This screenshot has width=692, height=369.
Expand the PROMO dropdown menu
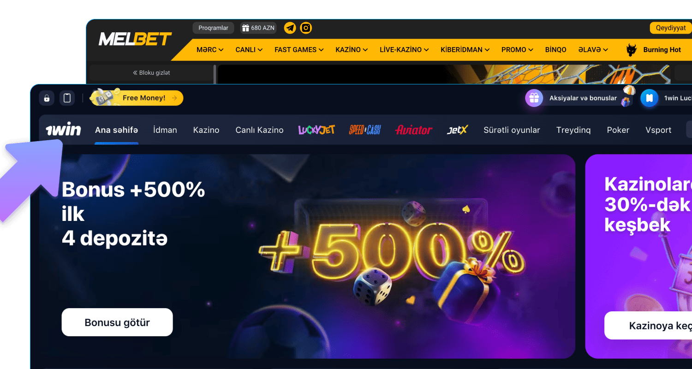(517, 50)
